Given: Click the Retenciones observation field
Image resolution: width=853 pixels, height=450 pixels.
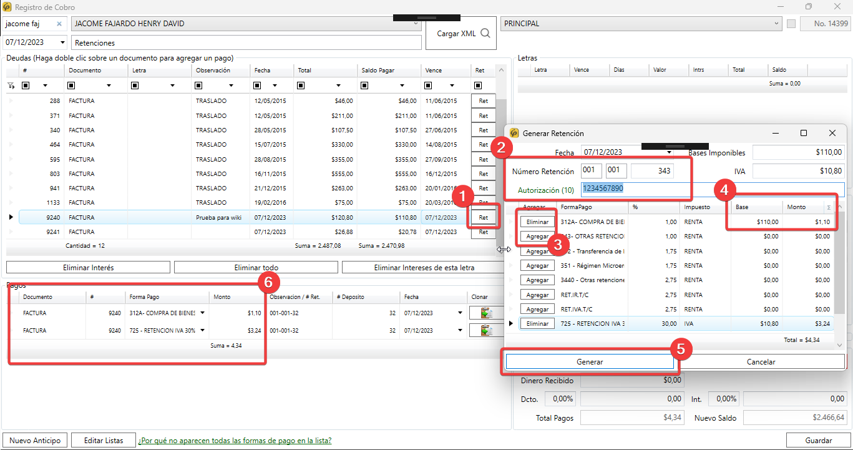Looking at the screenshot, I should pos(247,43).
